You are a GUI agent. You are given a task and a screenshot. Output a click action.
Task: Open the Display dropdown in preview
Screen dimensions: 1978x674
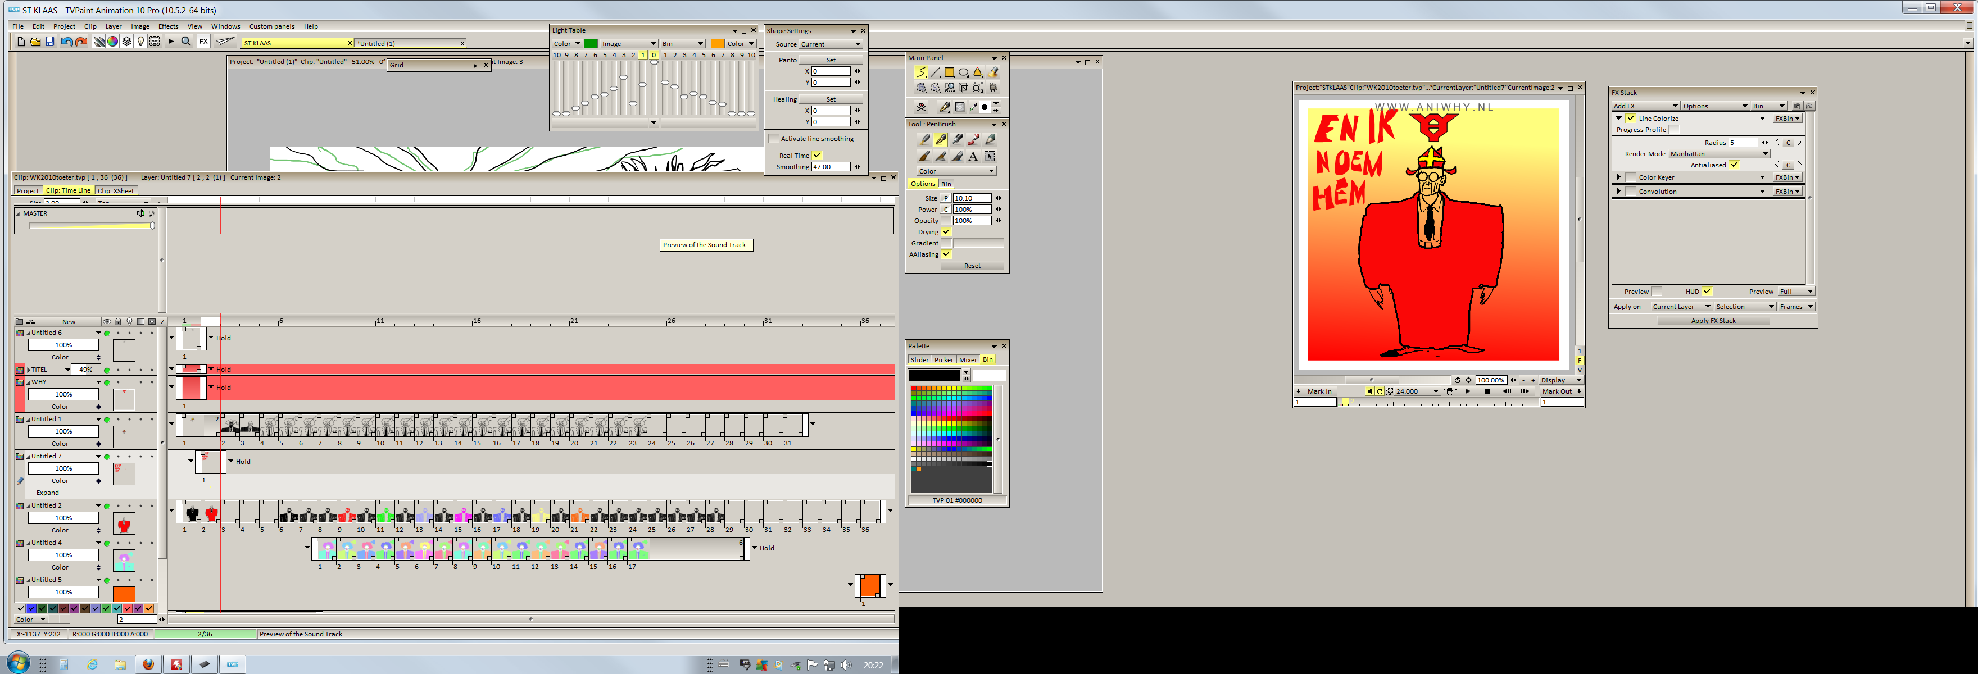point(1560,380)
